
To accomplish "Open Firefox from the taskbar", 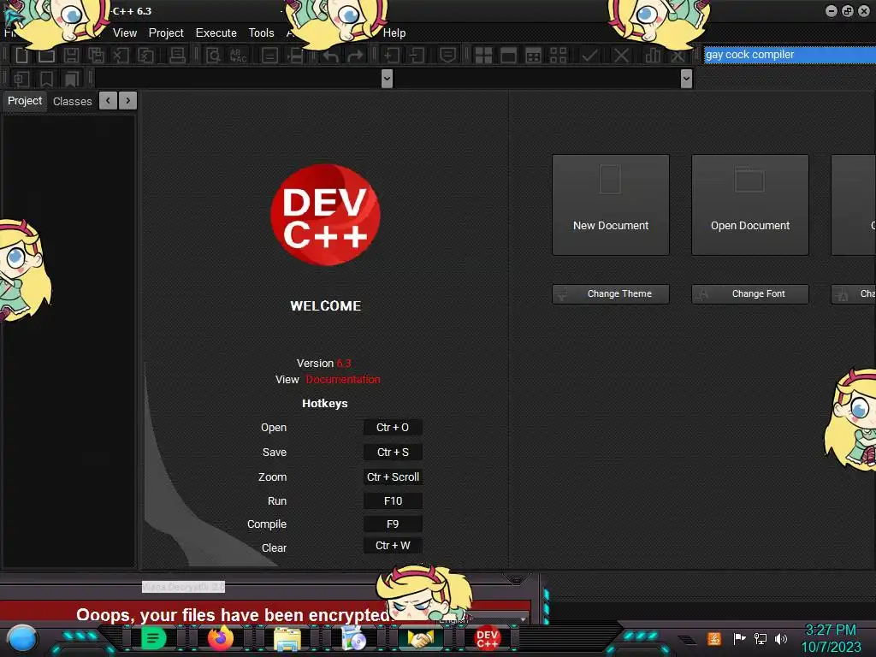I will click(x=221, y=638).
